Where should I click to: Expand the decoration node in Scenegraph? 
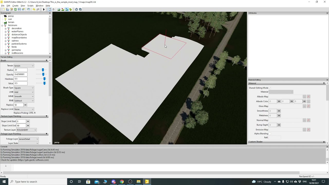tap(5, 29)
